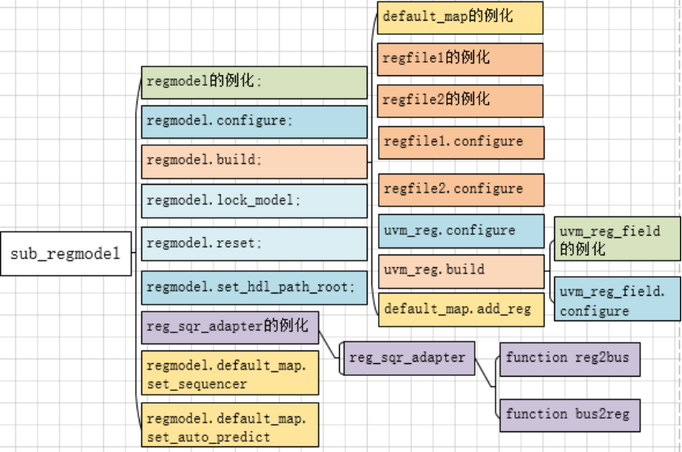Select the sub_regmodel root node

66,254
